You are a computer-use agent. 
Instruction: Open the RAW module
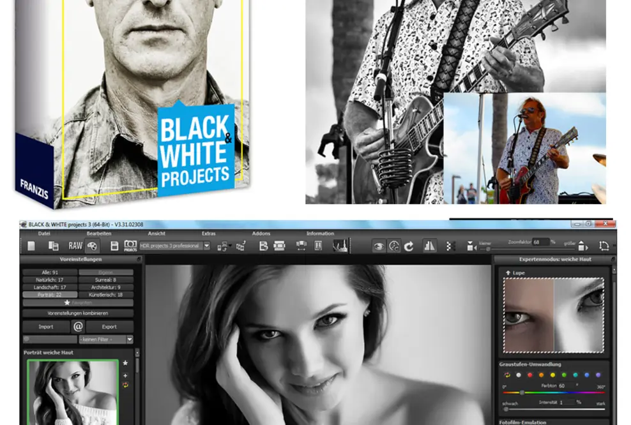[75, 246]
